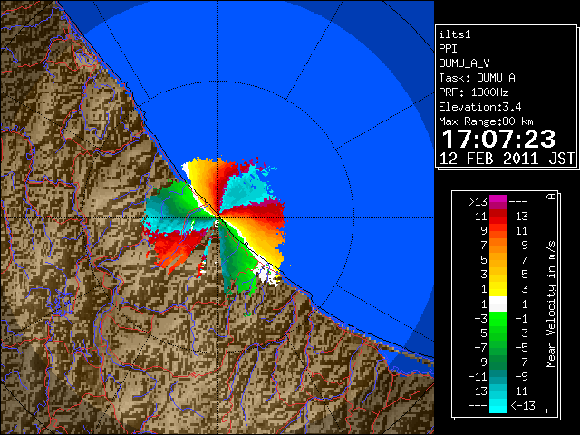Select the 'PPI' scan type text
Image resolution: width=580 pixels, height=435 pixels.
pyautogui.click(x=448, y=49)
